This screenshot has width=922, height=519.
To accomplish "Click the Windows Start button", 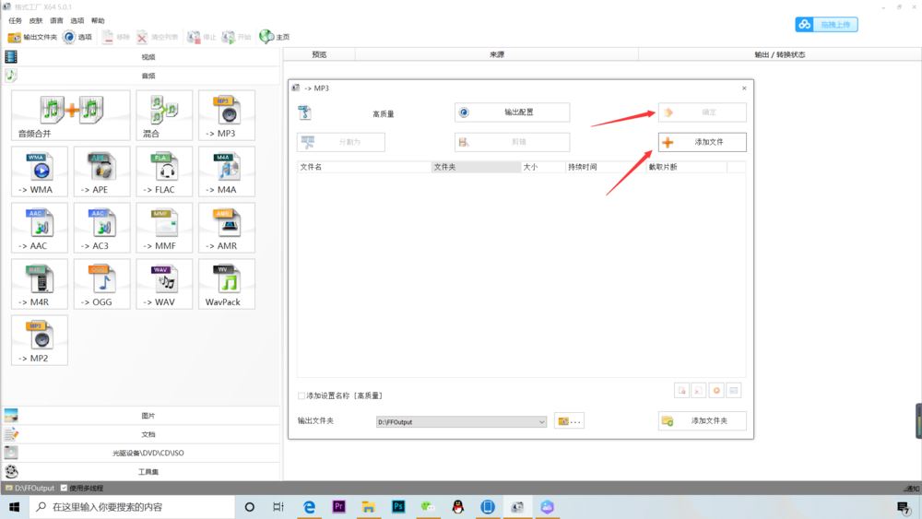I will pyautogui.click(x=14, y=507).
